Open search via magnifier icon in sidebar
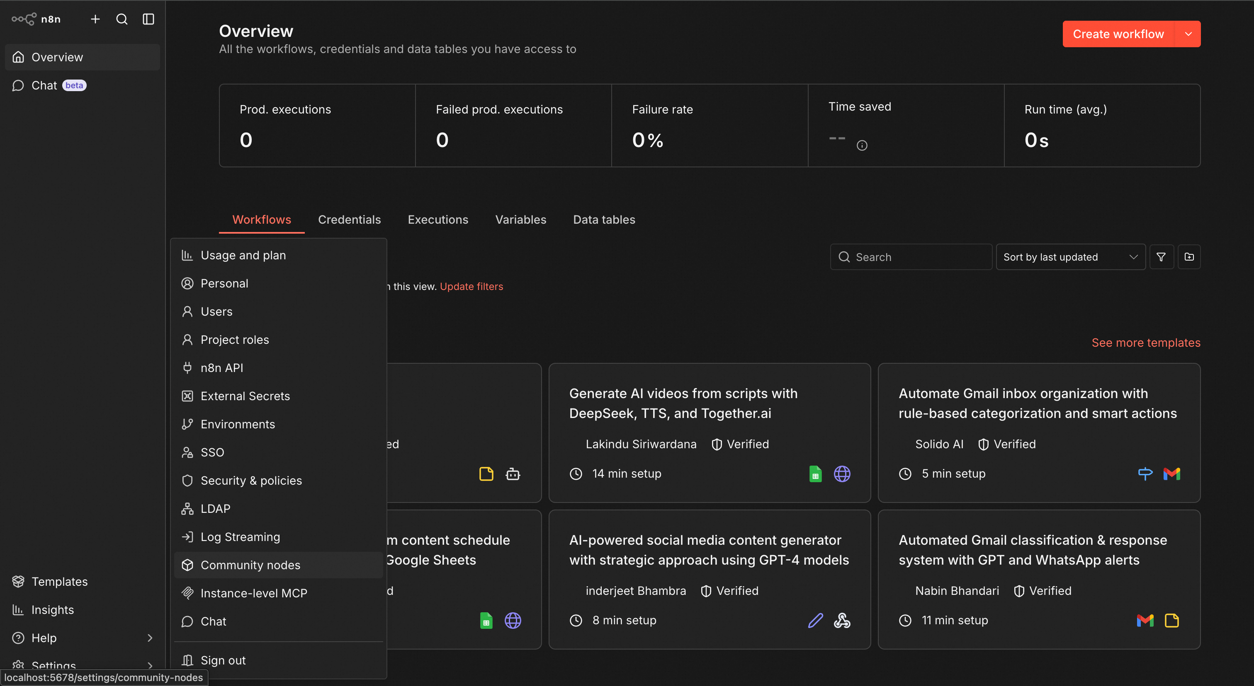 click(122, 19)
